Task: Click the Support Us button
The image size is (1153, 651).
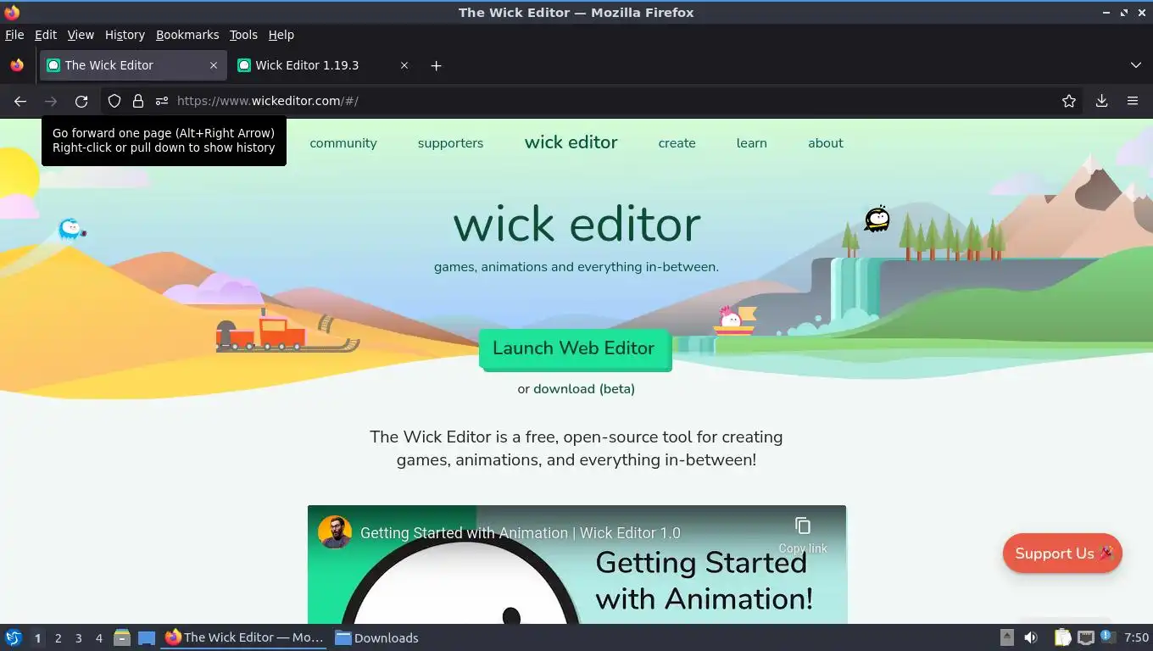Action: click(x=1062, y=554)
